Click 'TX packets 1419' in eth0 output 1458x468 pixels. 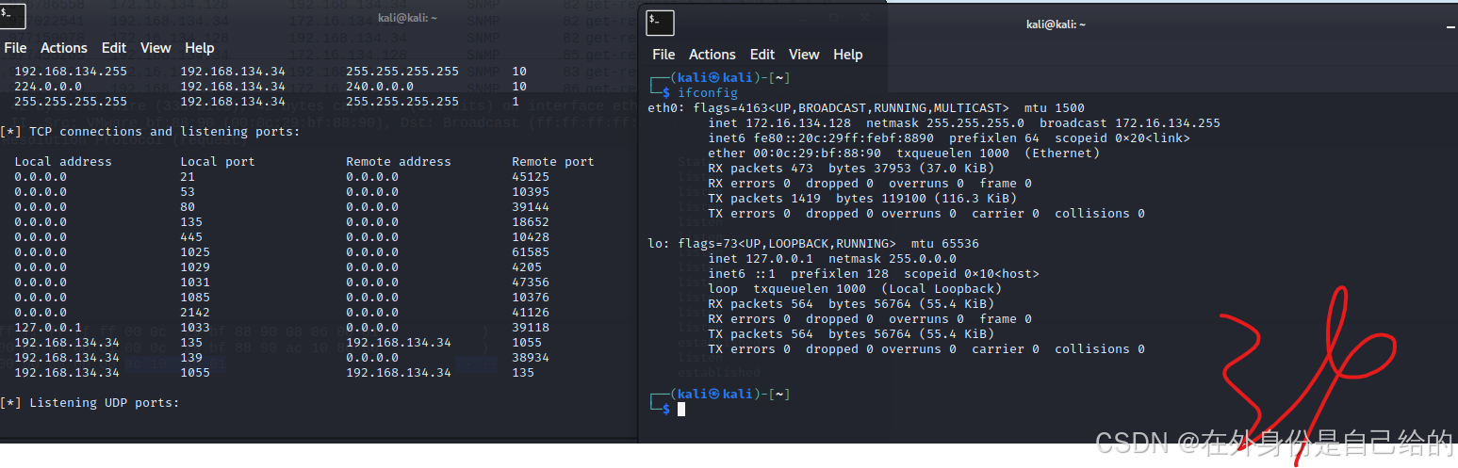pos(768,199)
